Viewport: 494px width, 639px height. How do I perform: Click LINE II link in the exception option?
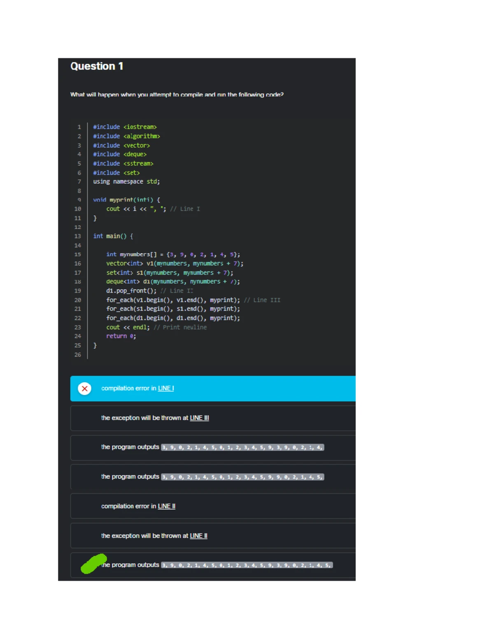coord(198,536)
